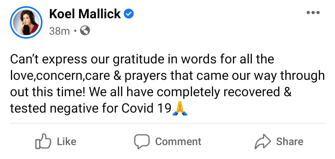The width and height of the screenshot is (335, 159).
Task: Select the Comment label text
Action: click(x=178, y=142)
